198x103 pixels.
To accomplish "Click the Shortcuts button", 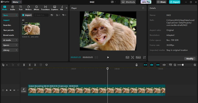I will click(128, 2).
